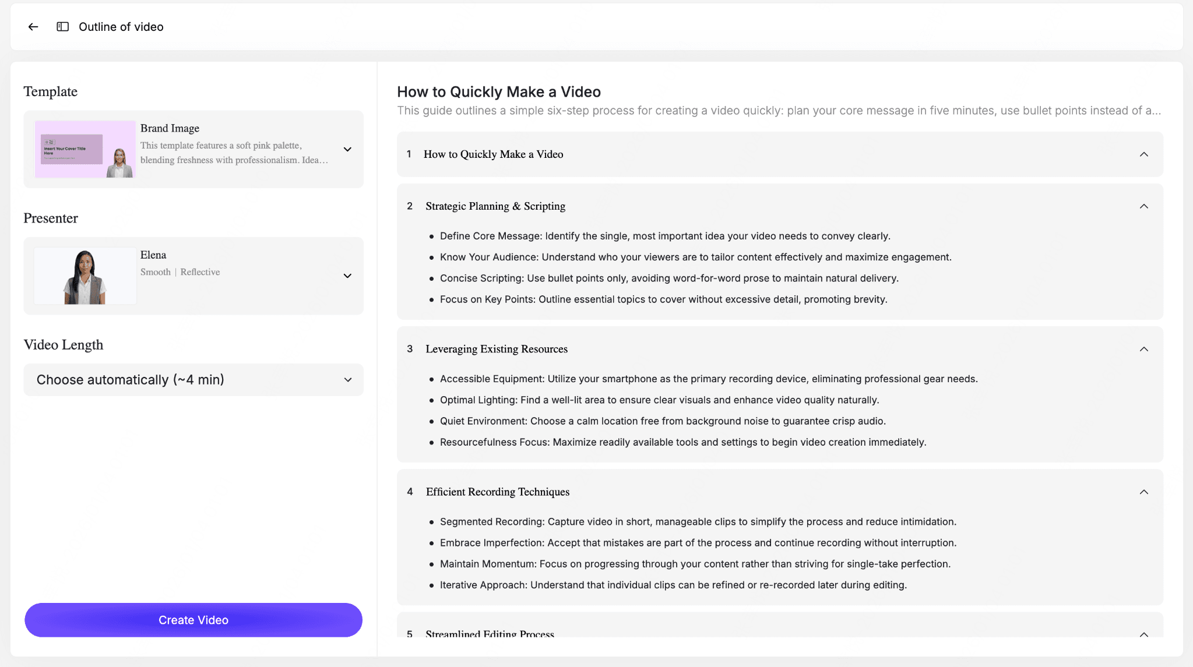
Task: Collapse the 'Efficient Recording Techniques' section
Action: (x=1143, y=492)
